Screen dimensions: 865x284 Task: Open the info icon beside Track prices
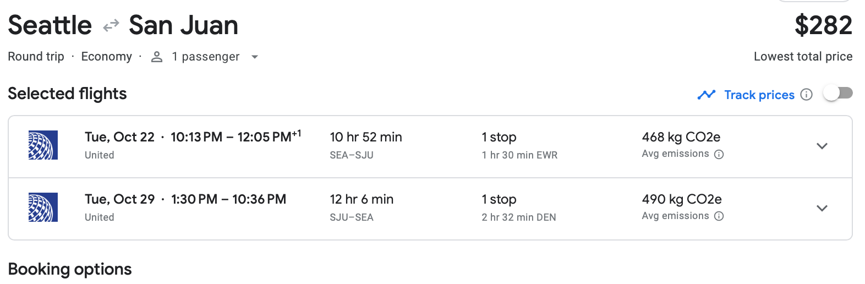806,95
